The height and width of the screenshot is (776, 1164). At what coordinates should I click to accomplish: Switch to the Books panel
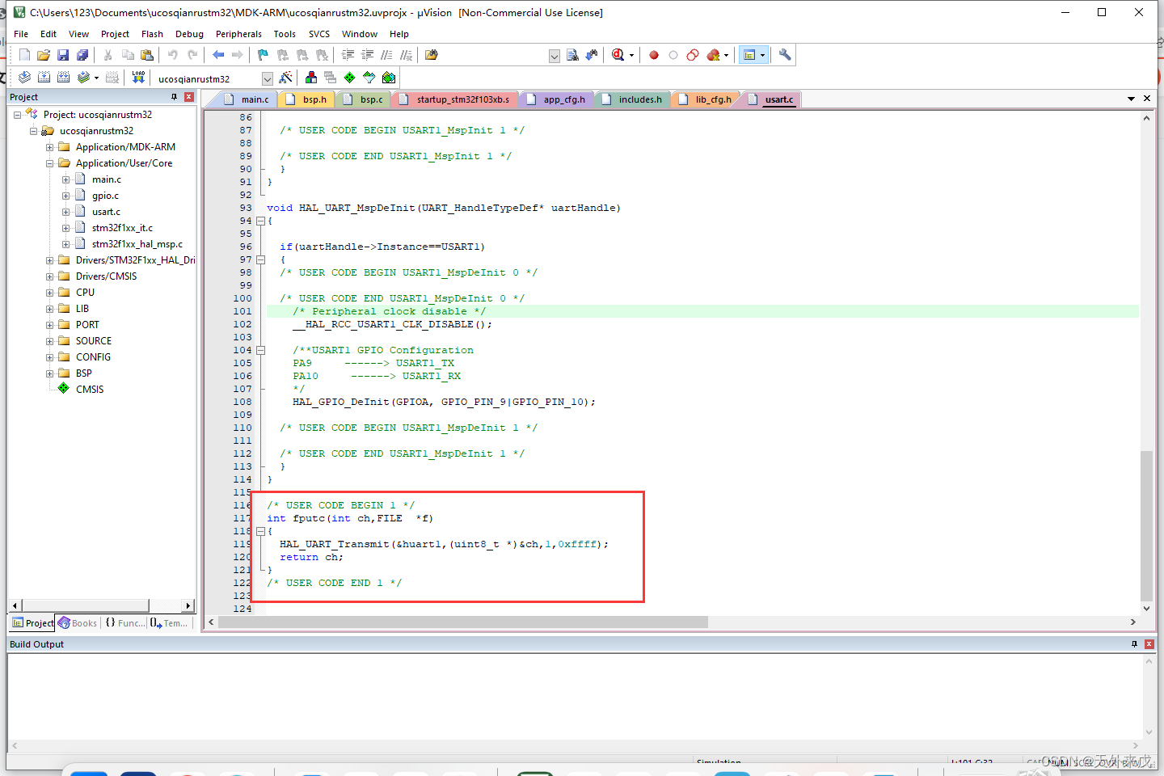[77, 622]
